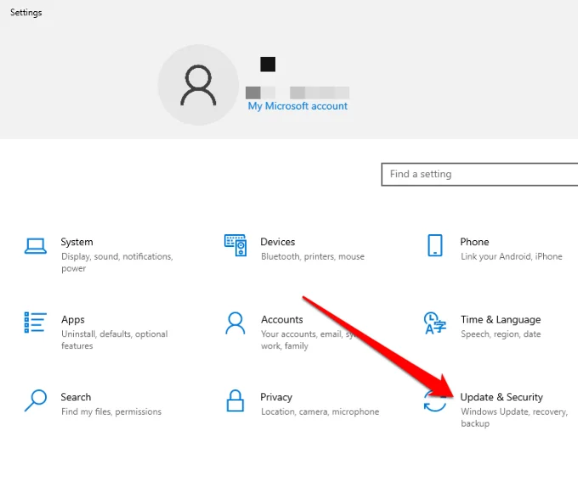Click the user profile avatar picture
Image resolution: width=578 pixels, height=493 pixels.
coord(198,85)
